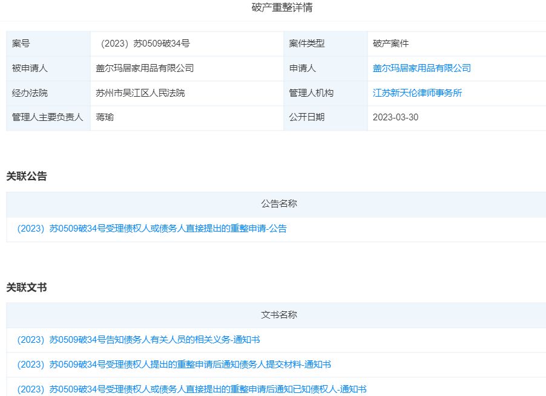This screenshot has width=546, height=396.
Task: Open the 告知债务人有关人员的相关义务 notice link
Action: pos(139,340)
